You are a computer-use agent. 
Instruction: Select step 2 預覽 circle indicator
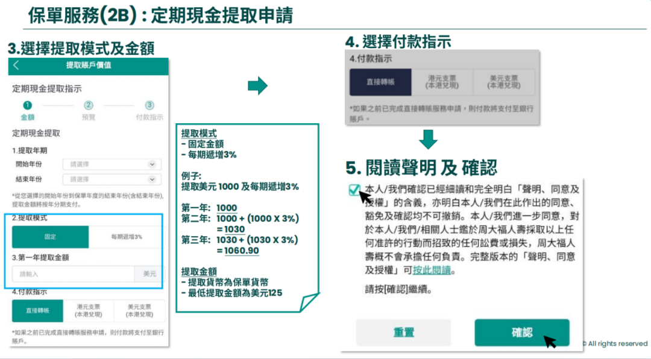(89, 105)
